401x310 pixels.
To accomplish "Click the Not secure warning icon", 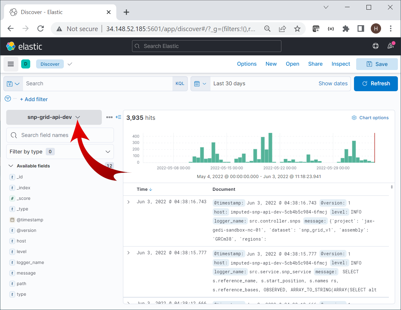I will pyautogui.click(x=59, y=29).
